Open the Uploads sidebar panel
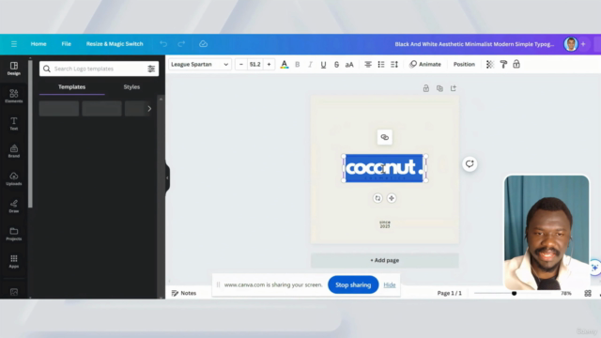 (14, 178)
